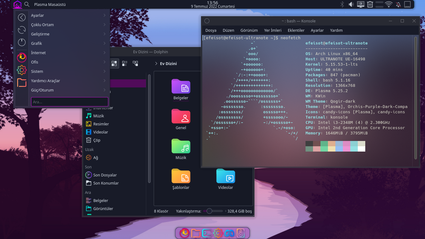Select Son Konumlar in Dolphin sidebar

[106, 183]
